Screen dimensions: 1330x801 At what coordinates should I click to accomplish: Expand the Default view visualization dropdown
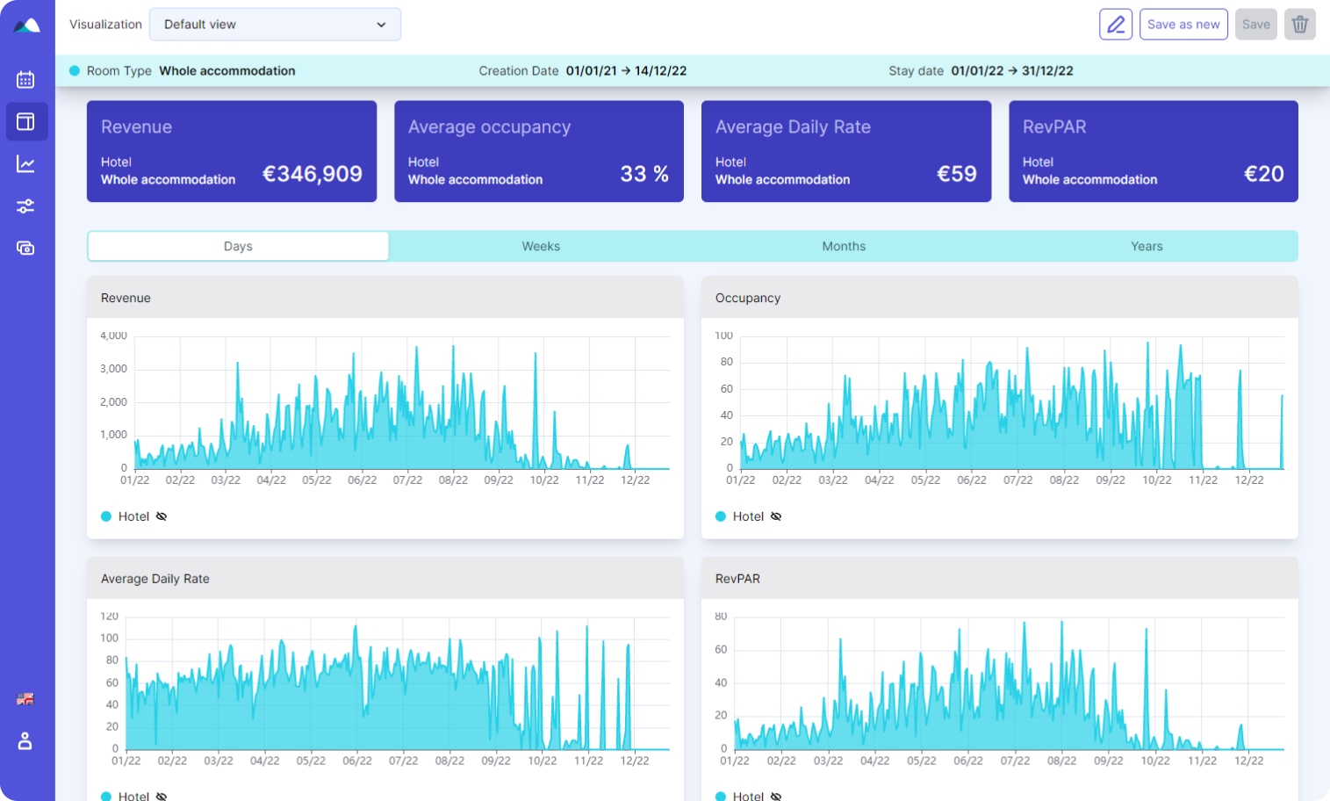pyautogui.click(x=275, y=25)
